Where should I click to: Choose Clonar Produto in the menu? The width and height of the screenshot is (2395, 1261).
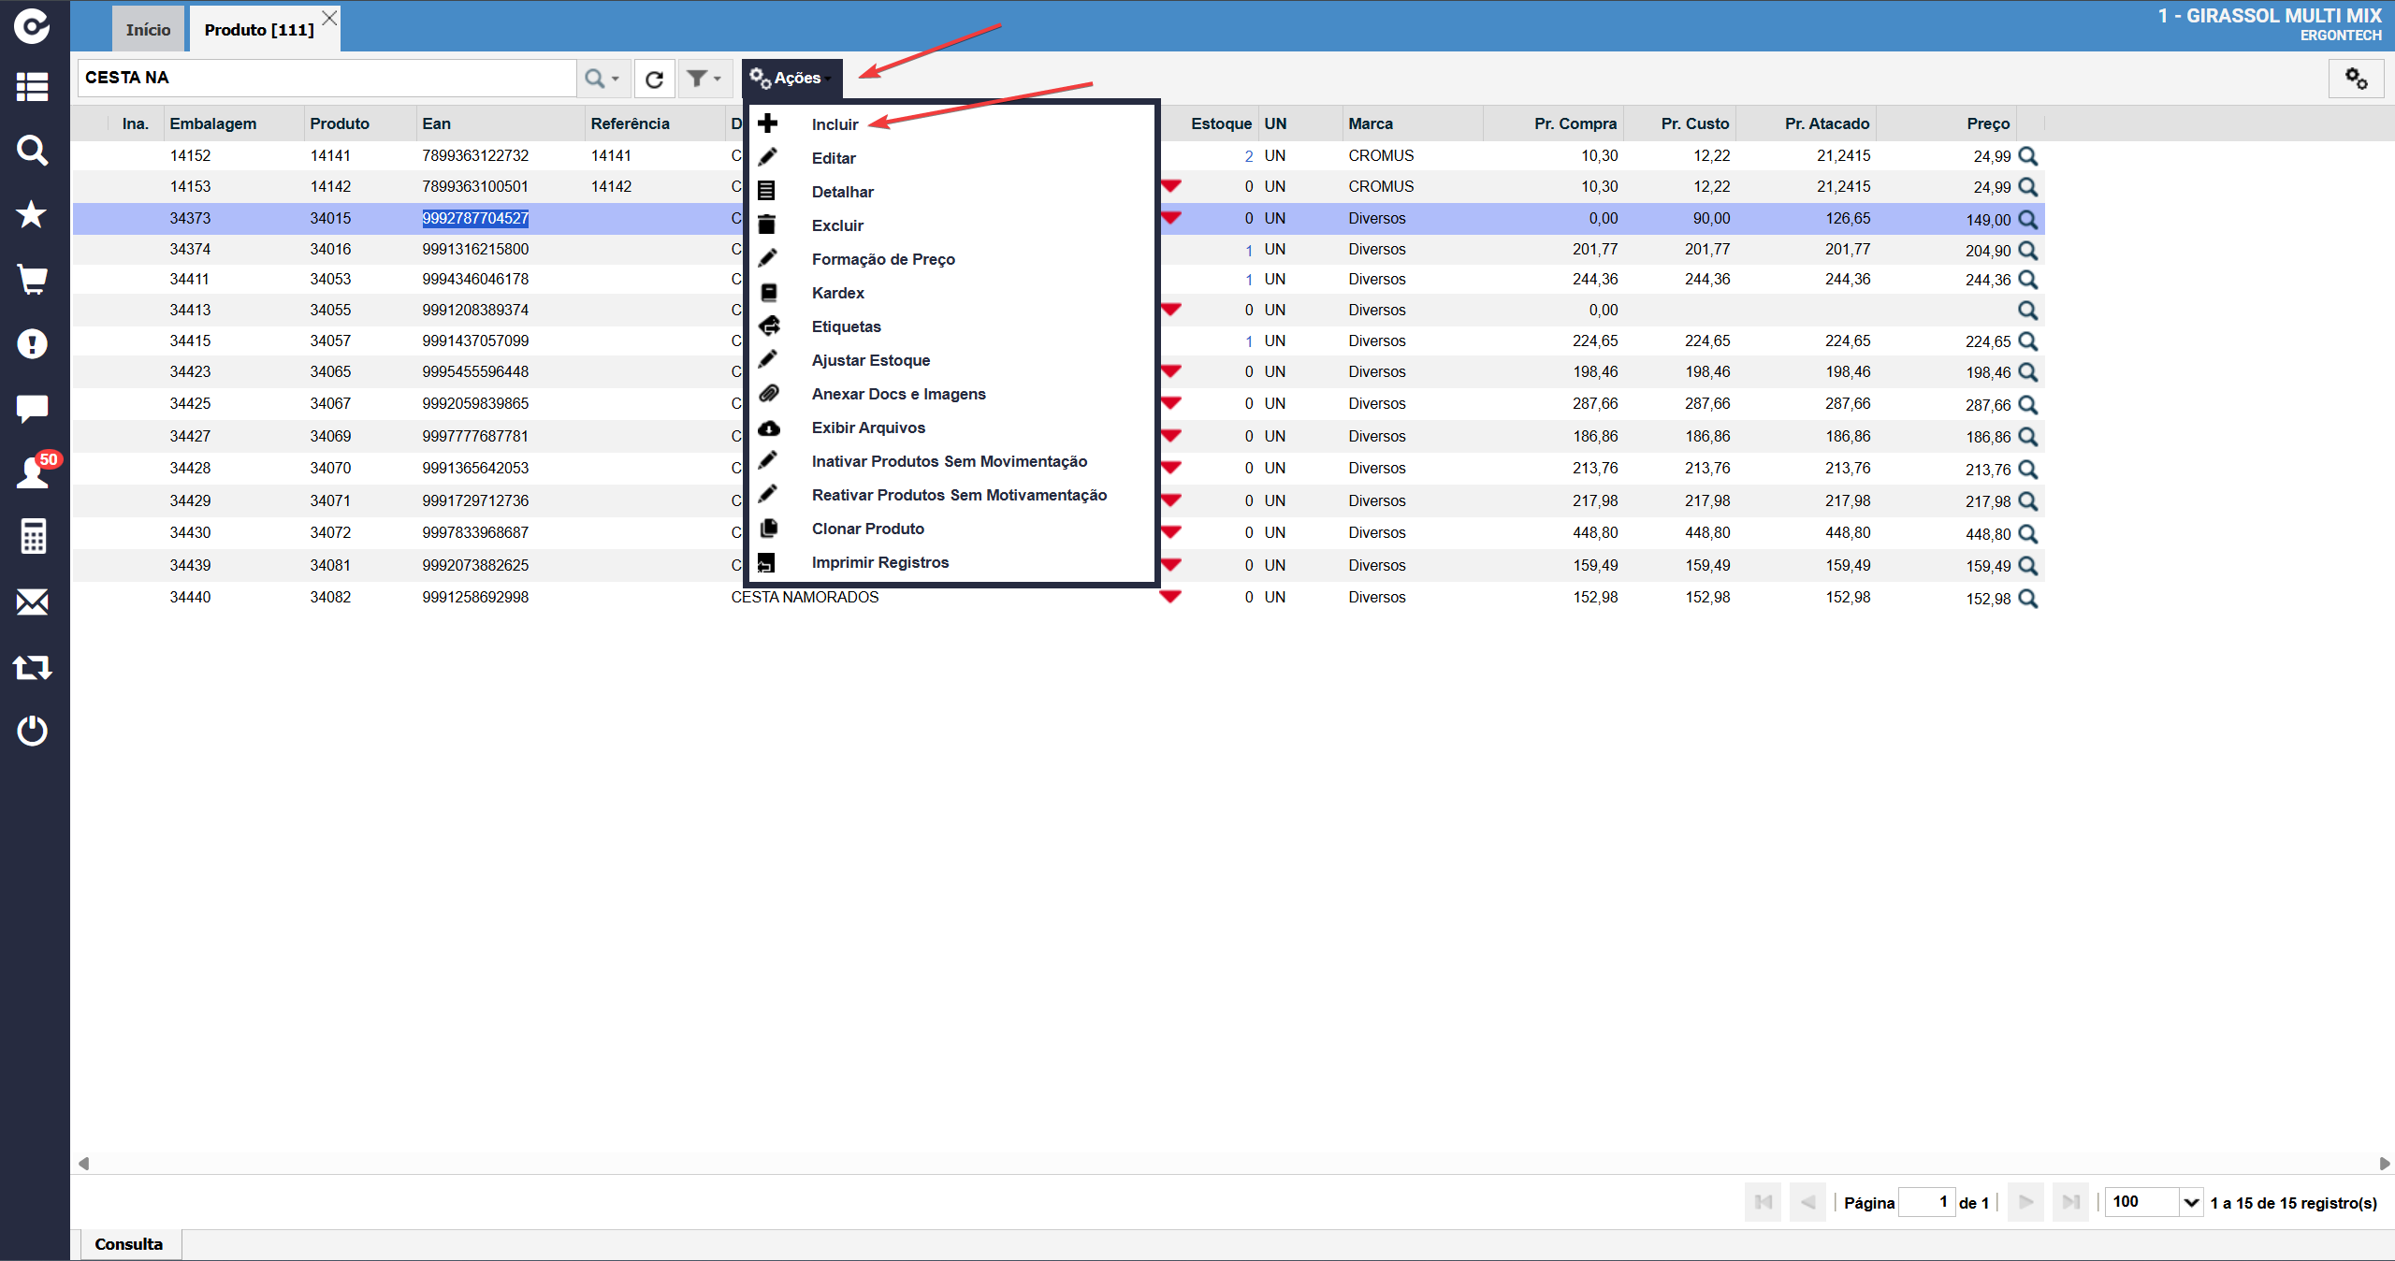(867, 529)
